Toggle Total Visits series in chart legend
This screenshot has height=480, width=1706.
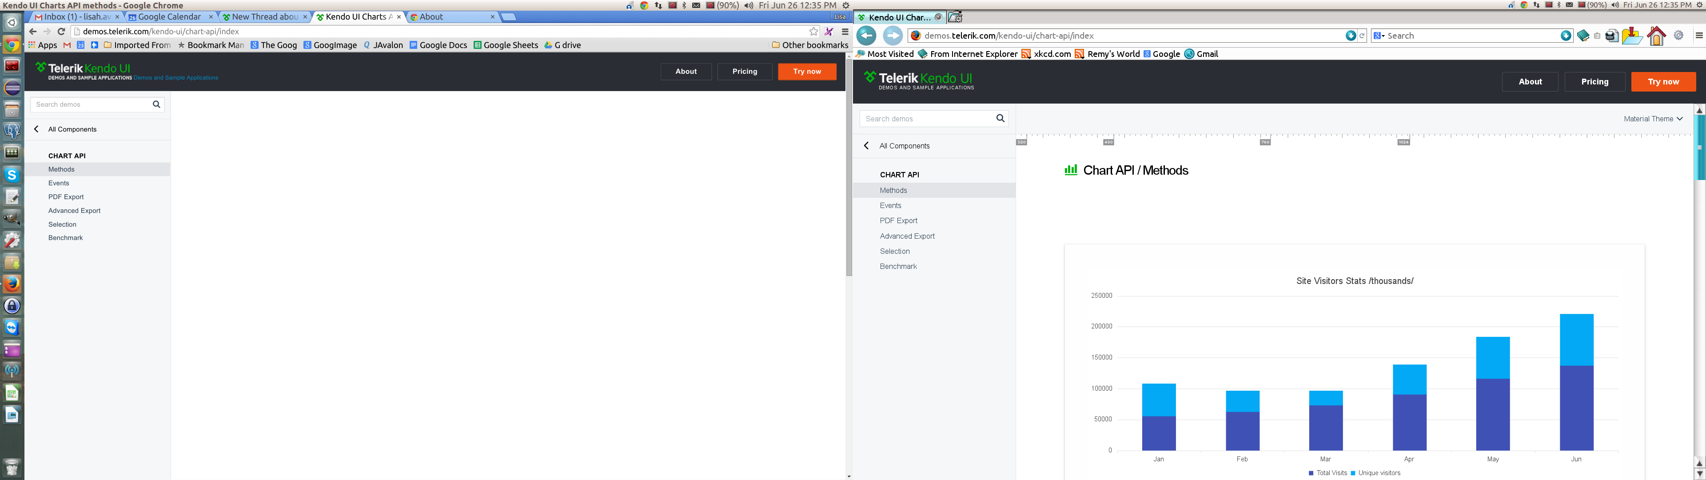[1328, 473]
